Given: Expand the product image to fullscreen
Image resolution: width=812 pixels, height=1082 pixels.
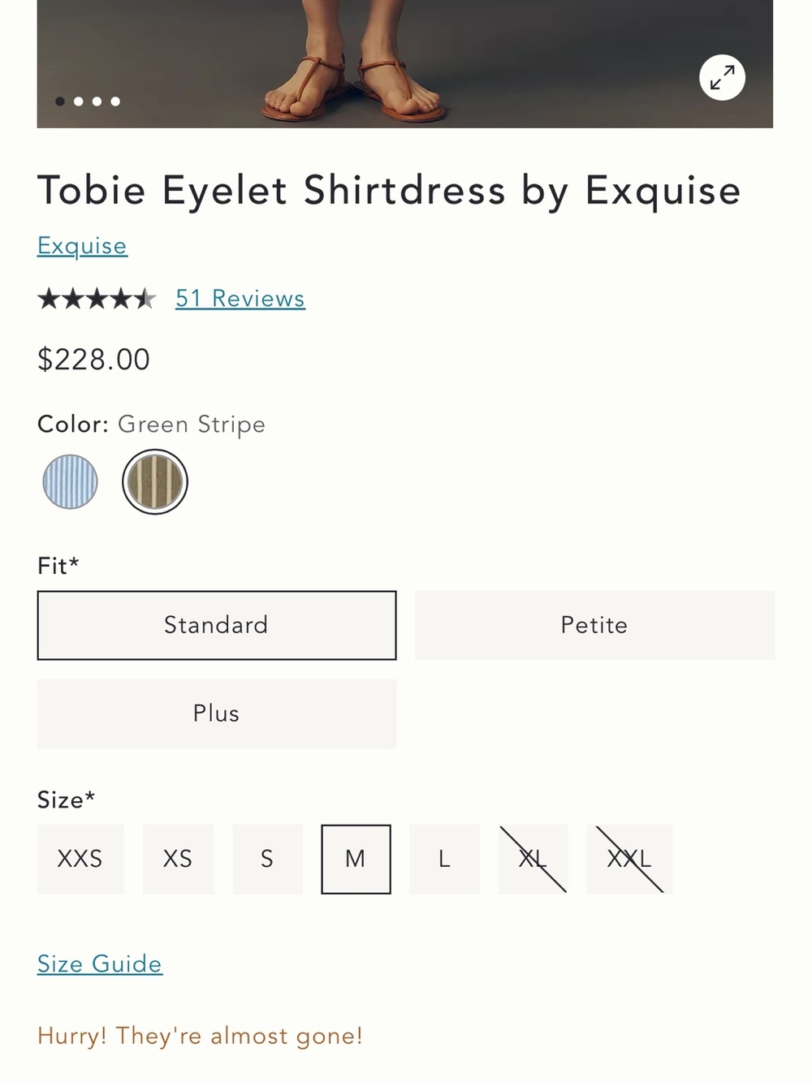Looking at the screenshot, I should [722, 78].
